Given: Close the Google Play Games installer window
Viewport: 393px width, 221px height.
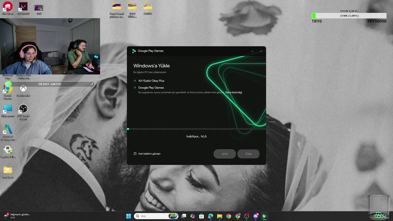Looking at the screenshot, I should coord(261,51).
